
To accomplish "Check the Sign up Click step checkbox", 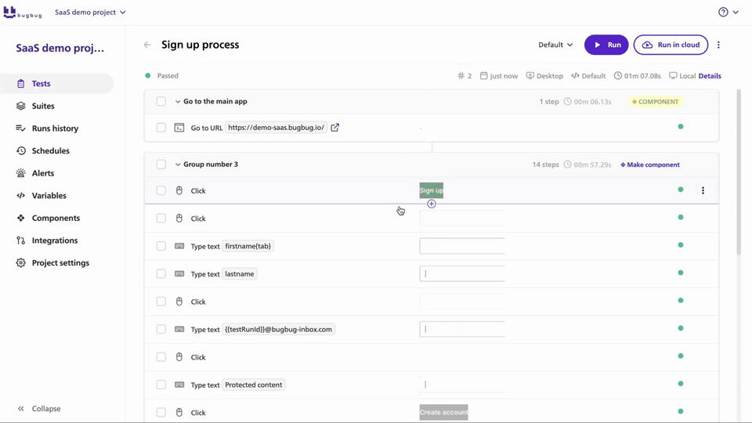I will pos(161,190).
